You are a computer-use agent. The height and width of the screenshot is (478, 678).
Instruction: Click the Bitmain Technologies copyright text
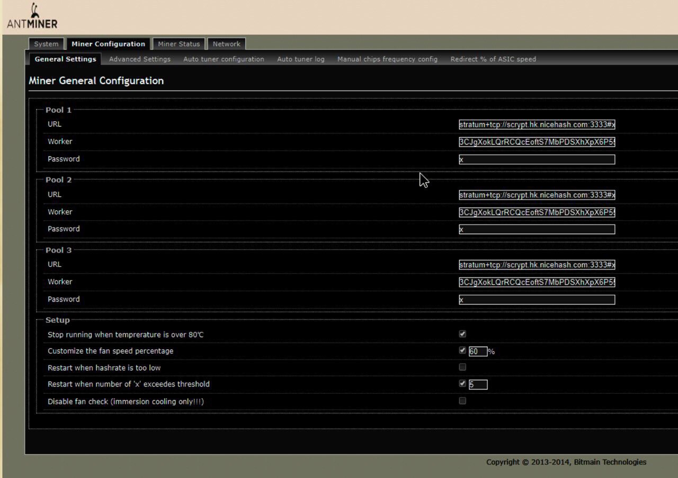coord(566,462)
